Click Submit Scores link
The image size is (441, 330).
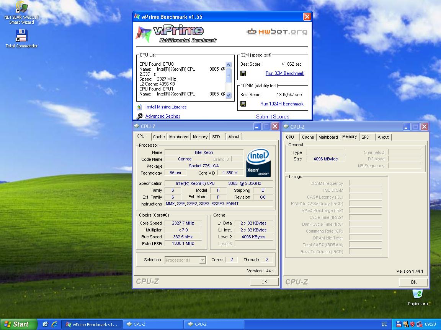[273, 116]
